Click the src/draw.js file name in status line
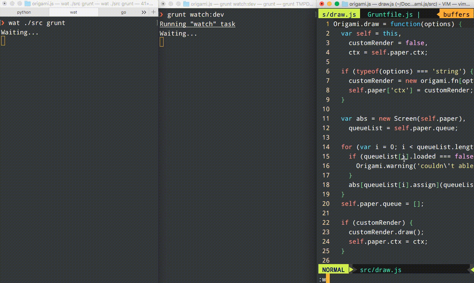Viewport: 474px width, 283px height. click(380, 270)
